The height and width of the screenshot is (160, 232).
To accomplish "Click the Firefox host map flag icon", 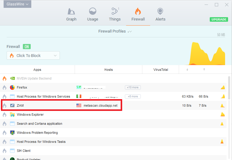I will pyautogui.click(x=79, y=87).
